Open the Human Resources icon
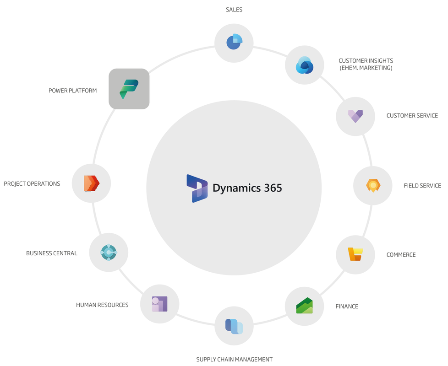This screenshot has width=448, height=366. [160, 304]
